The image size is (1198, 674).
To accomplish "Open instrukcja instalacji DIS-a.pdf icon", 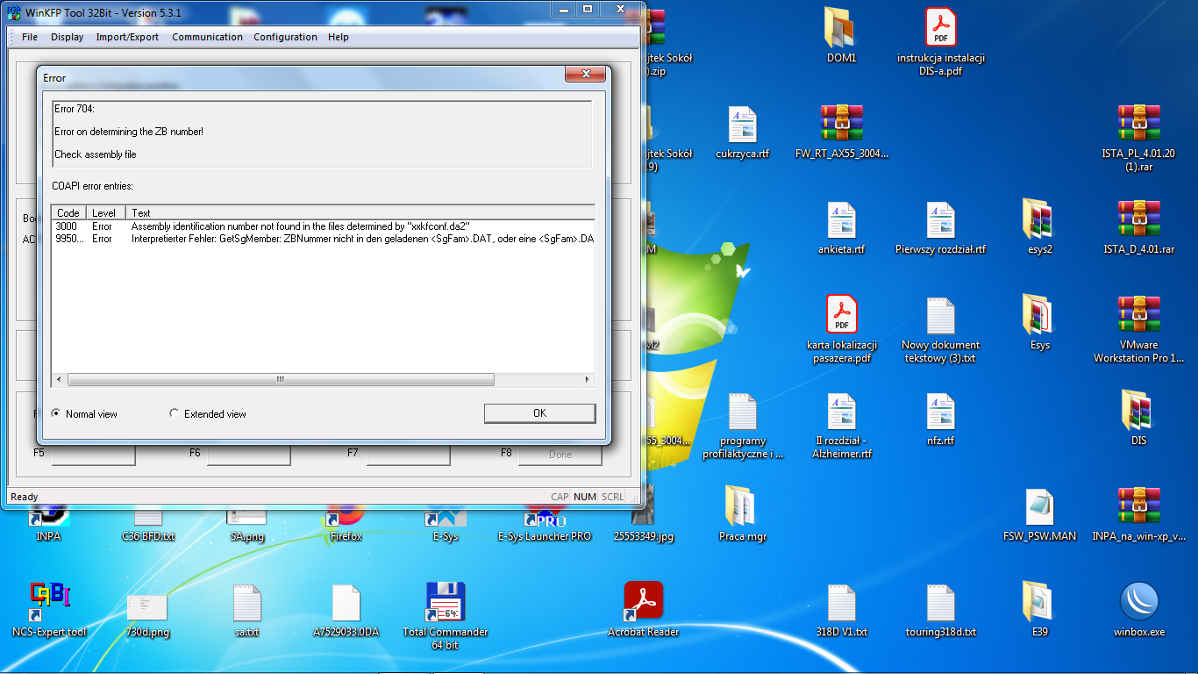I will (x=941, y=28).
